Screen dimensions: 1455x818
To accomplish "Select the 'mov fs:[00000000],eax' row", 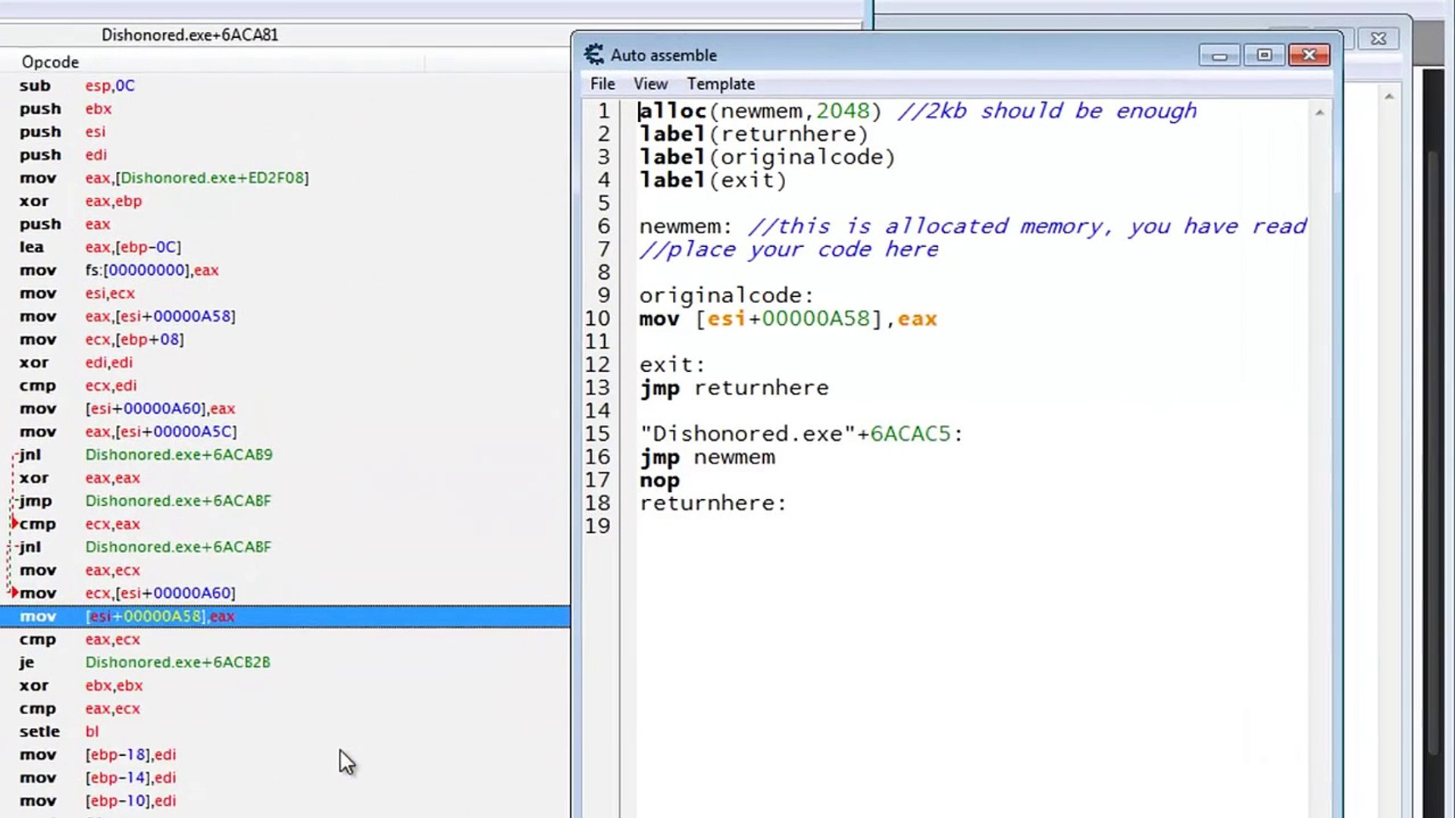I will click(x=285, y=270).
